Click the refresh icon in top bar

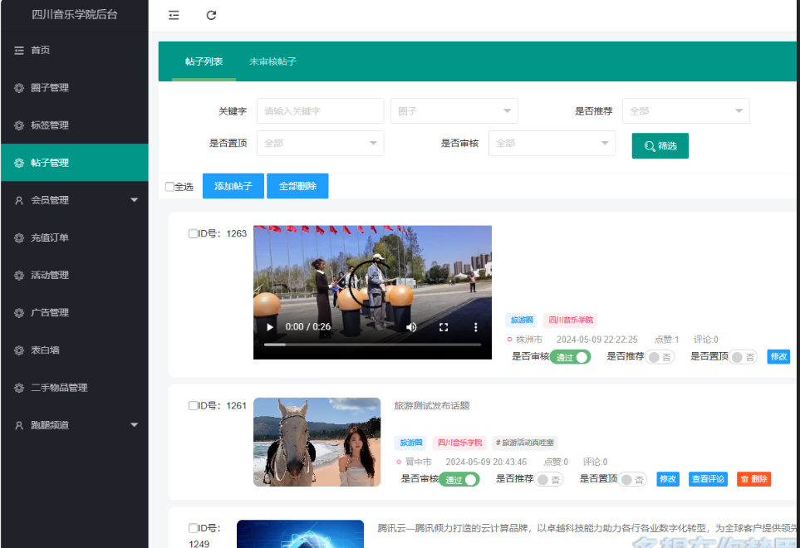pos(211,15)
